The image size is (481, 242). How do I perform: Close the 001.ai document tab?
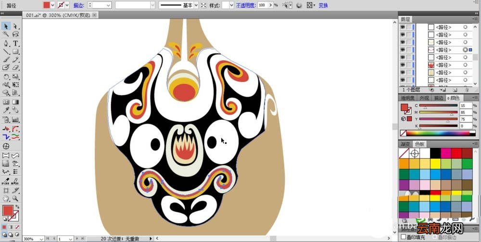(x=94, y=15)
